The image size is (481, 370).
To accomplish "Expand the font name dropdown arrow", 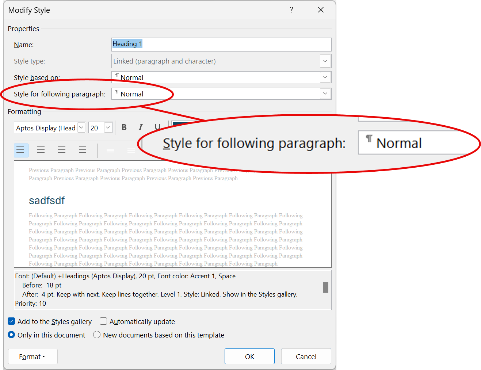I will 81,128.
